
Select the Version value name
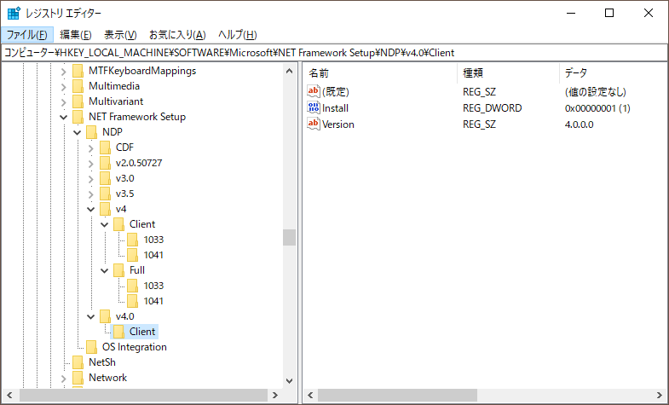[338, 124]
